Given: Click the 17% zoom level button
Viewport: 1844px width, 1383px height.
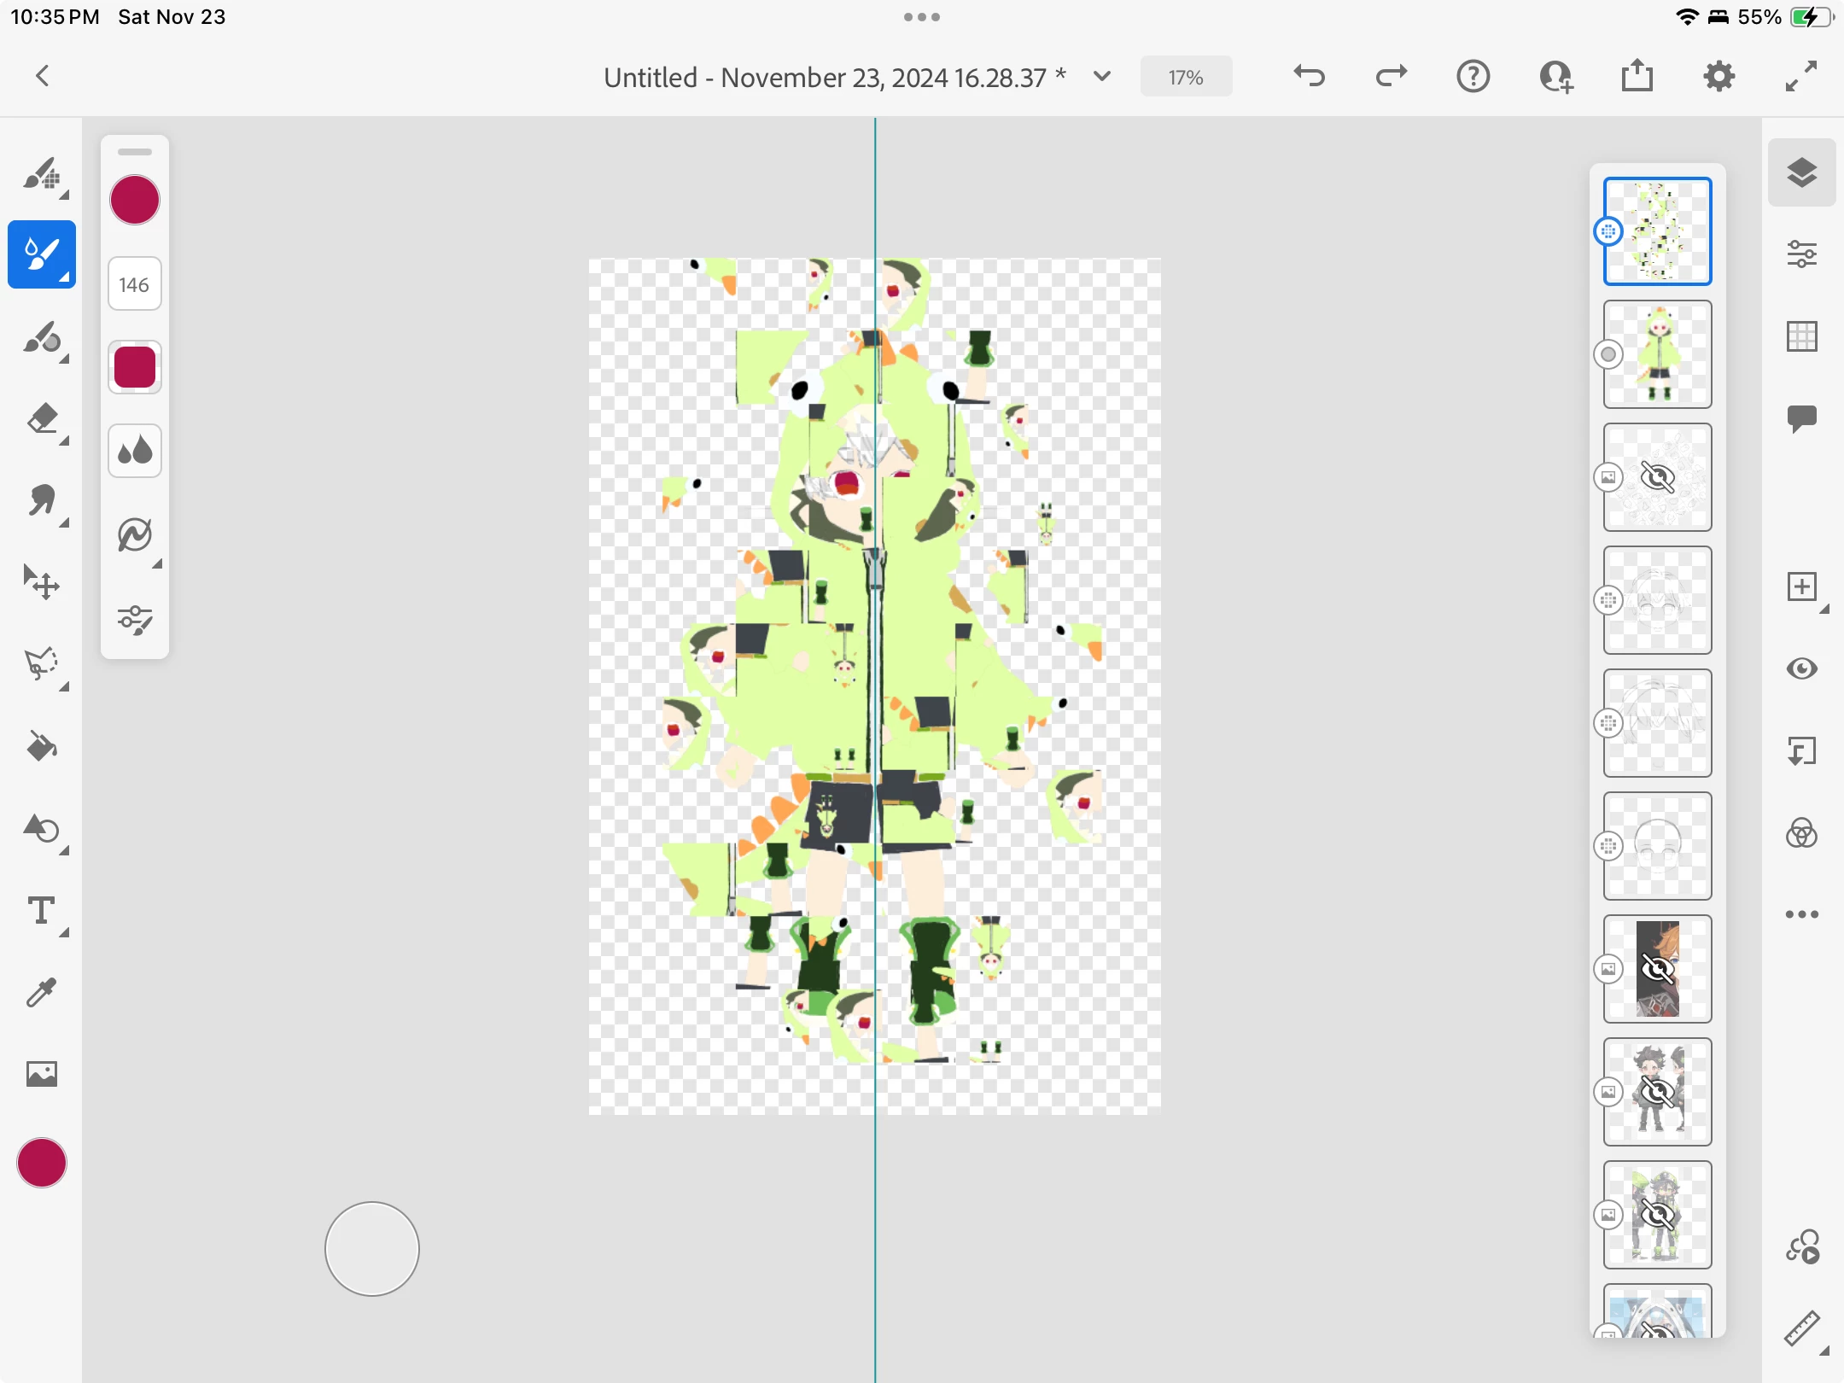Looking at the screenshot, I should click(x=1186, y=77).
